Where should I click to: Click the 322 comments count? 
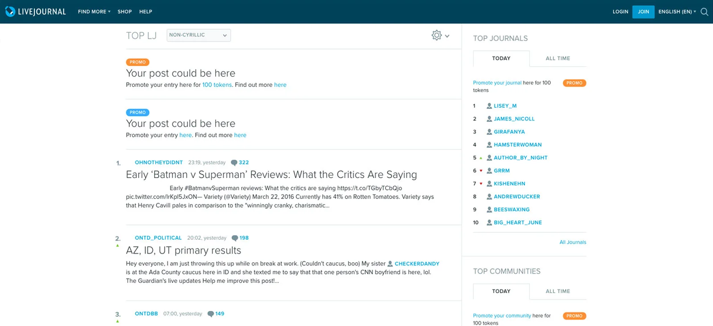pyautogui.click(x=244, y=163)
